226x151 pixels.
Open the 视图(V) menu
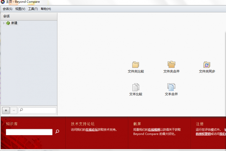coord(20,9)
